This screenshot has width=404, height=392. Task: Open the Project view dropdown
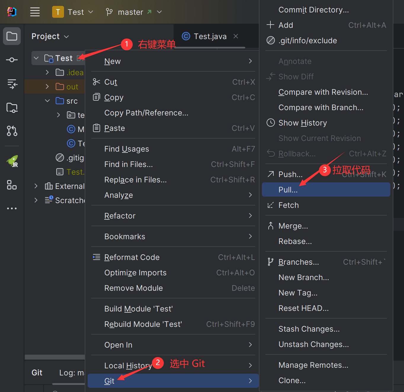tap(50, 36)
